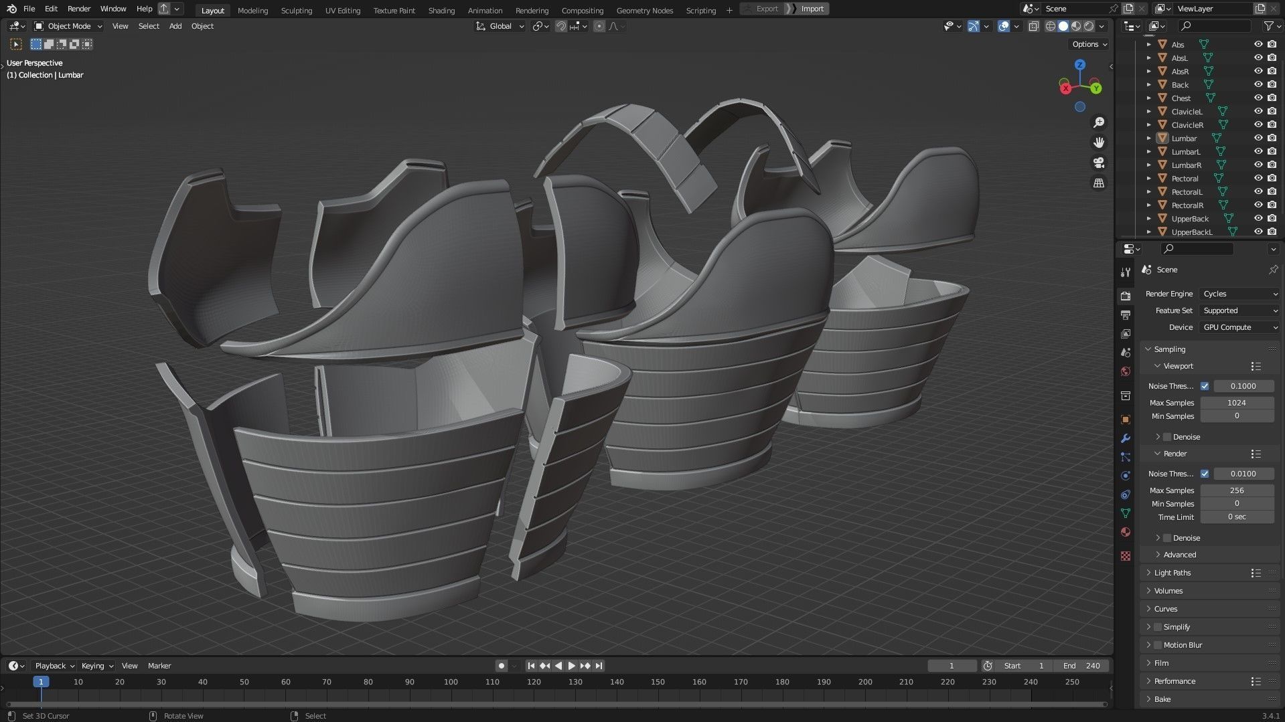Image resolution: width=1285 pixels, height=722 pixels.
Task: Switch to the Geometry Nodes workspace tab
Action: point(644,10)
